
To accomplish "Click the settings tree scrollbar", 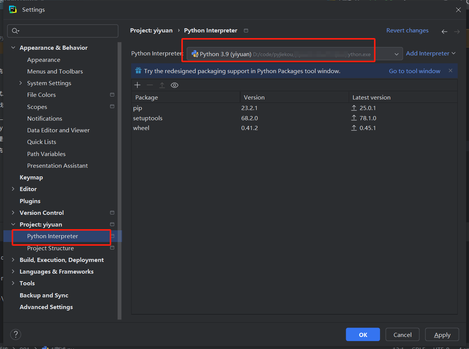I will coord(120,181).
